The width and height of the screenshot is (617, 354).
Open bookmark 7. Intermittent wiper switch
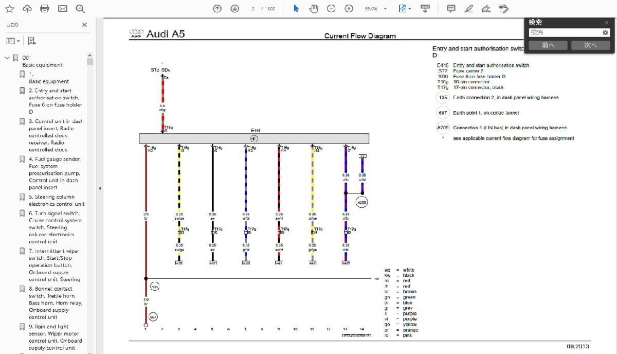pos(55,265)
